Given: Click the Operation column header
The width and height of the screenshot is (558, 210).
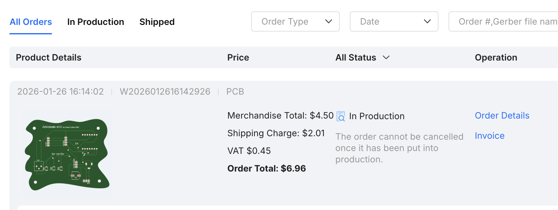Looking at the screenshot, I should click(496, 57).
